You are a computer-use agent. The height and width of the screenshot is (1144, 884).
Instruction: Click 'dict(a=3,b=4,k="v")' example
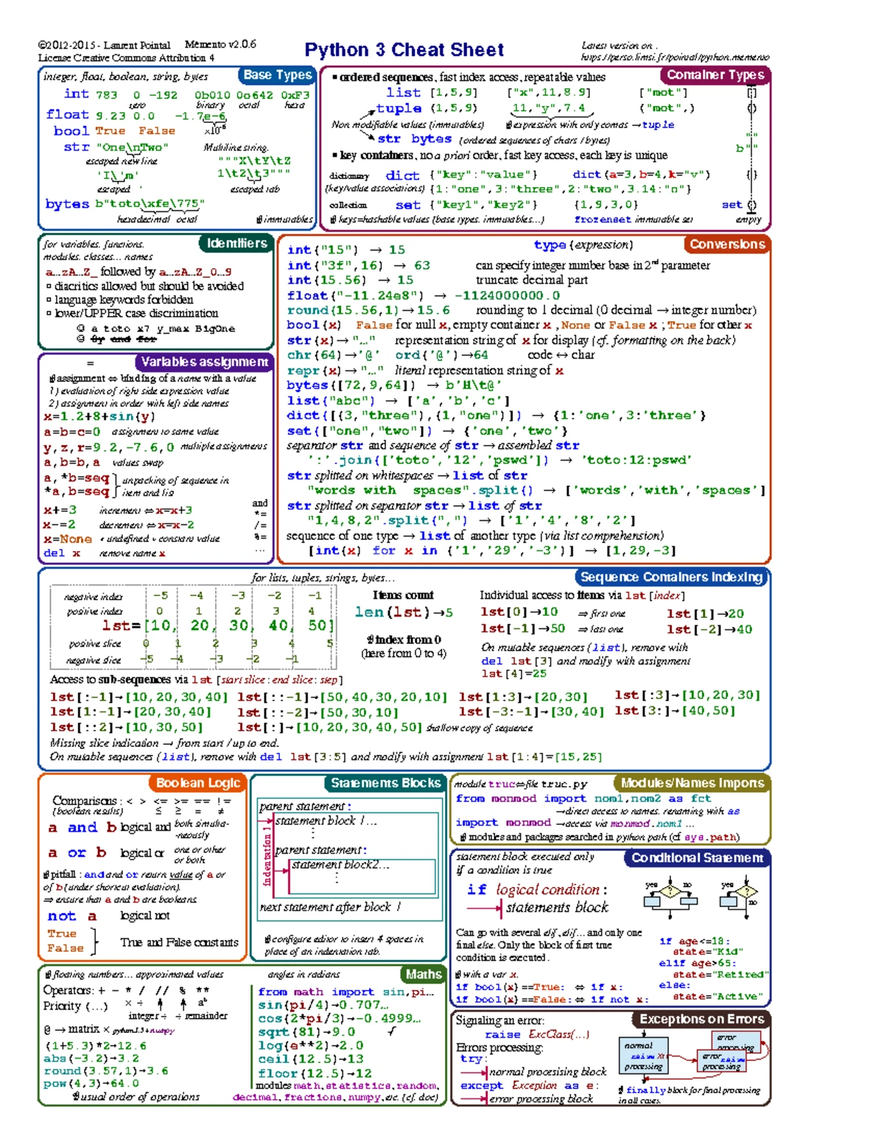click(642, 175)
